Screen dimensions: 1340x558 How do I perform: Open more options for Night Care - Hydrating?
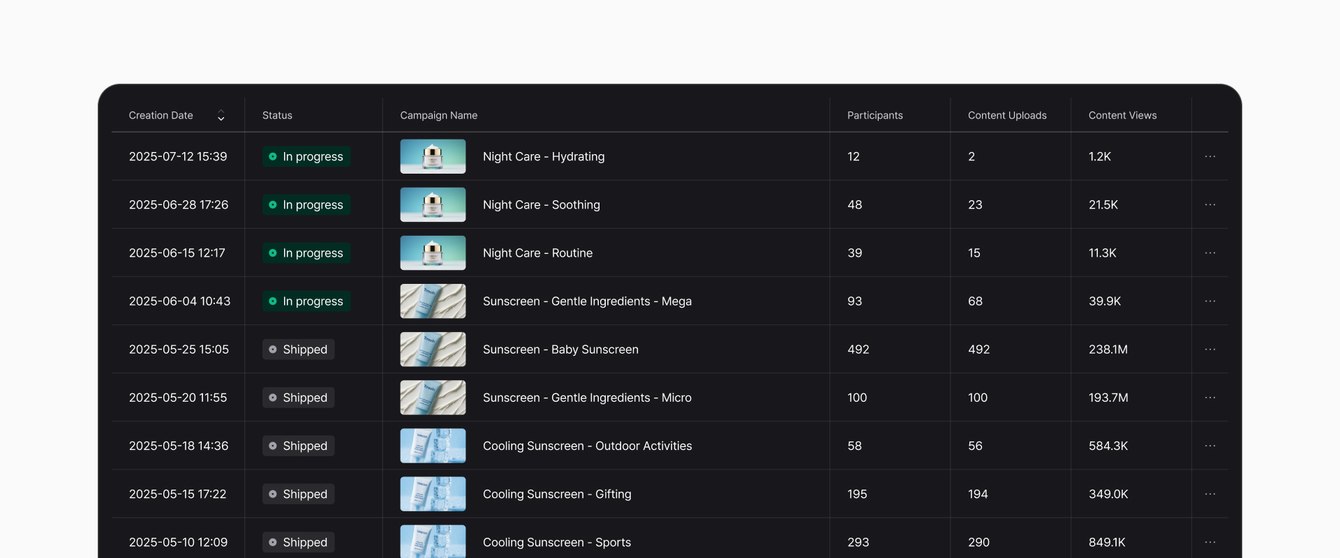pyautogui.click(x=1209, y=157)
